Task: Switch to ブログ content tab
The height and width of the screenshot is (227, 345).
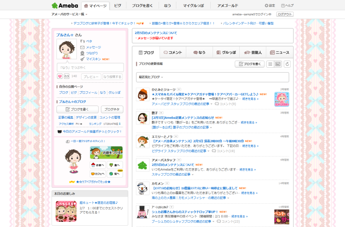Action: pos(146,53)
